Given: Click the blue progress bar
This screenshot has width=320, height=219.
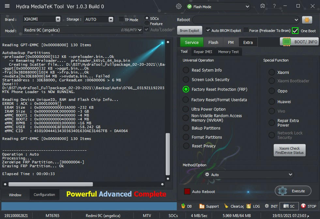Looking at the screenshot, I should [89, 206].
